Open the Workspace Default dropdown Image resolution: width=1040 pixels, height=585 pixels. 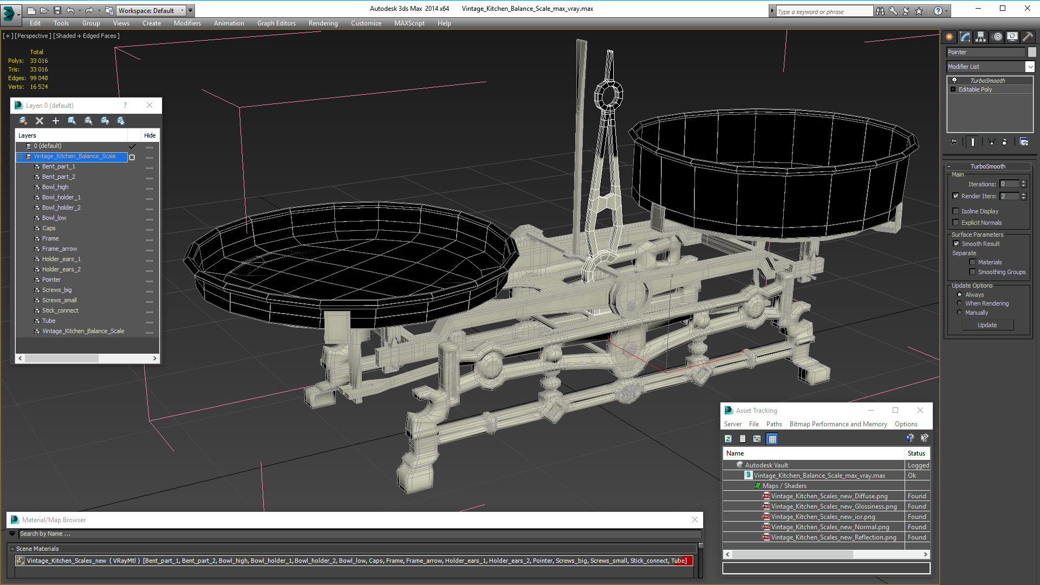[x=183, y=10]
